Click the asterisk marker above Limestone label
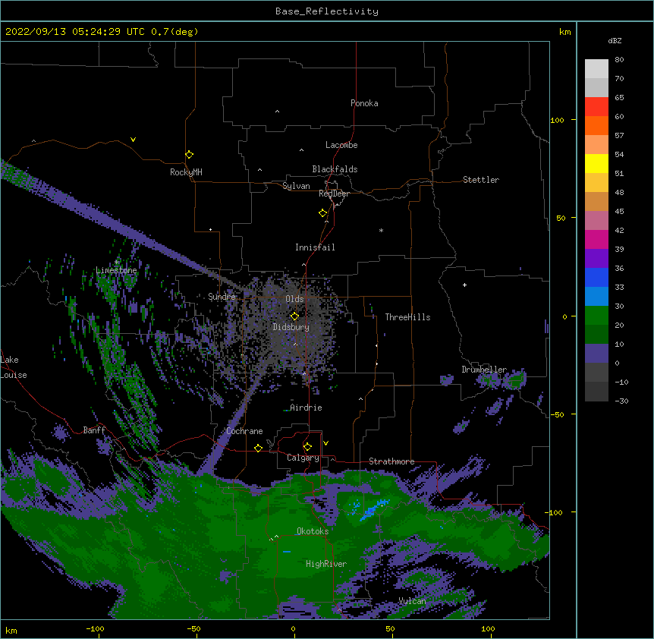654x639 pixels. (117, 262)
